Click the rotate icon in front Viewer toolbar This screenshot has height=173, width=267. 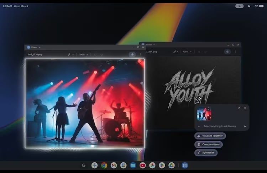click(x=101, y=55)
